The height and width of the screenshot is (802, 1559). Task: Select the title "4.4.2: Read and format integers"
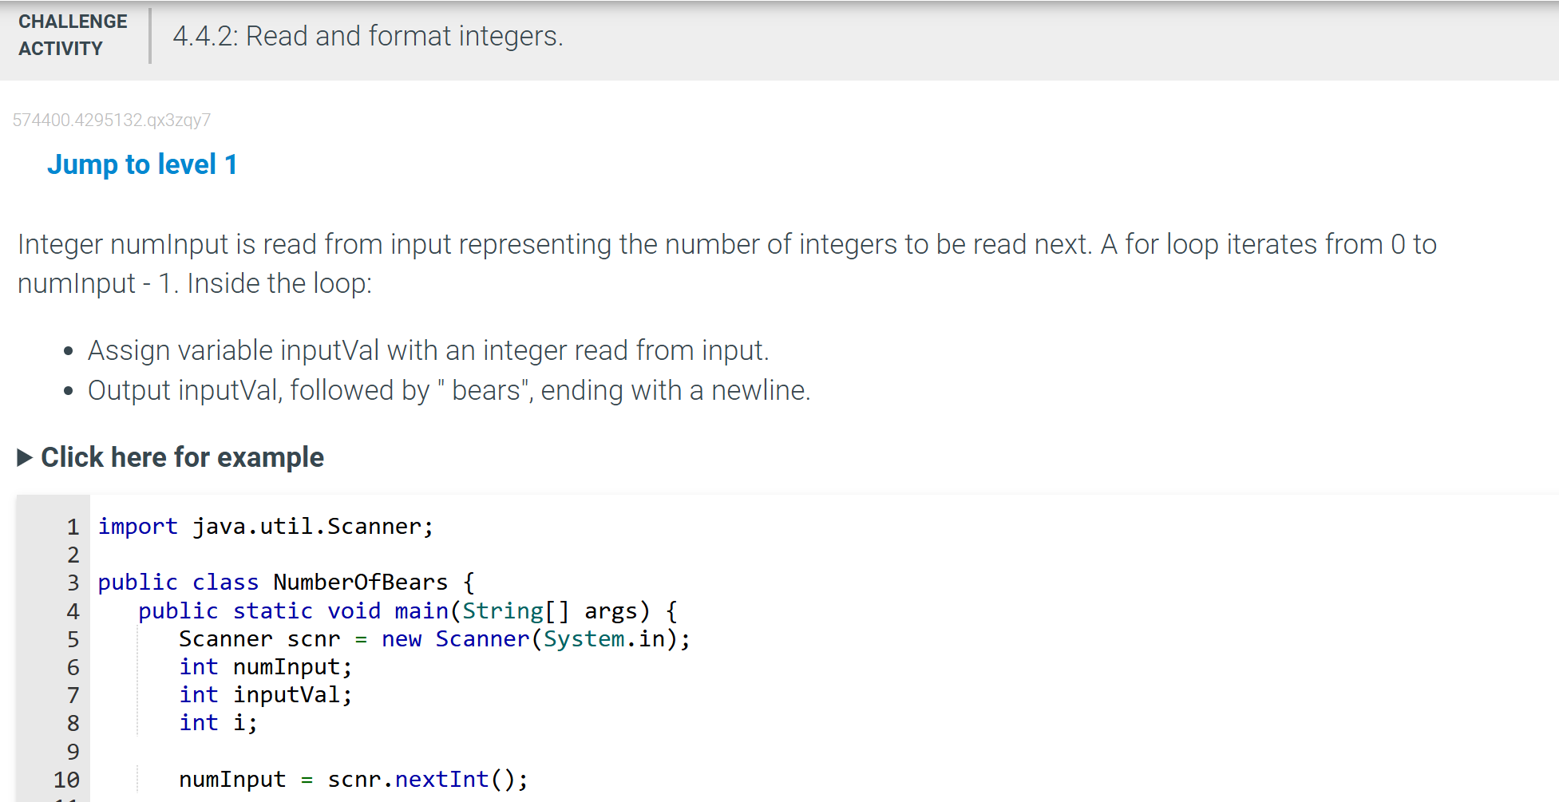(x=366, y=36)
